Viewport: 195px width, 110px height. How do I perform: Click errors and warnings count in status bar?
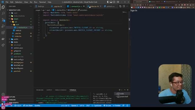(18, 105)
